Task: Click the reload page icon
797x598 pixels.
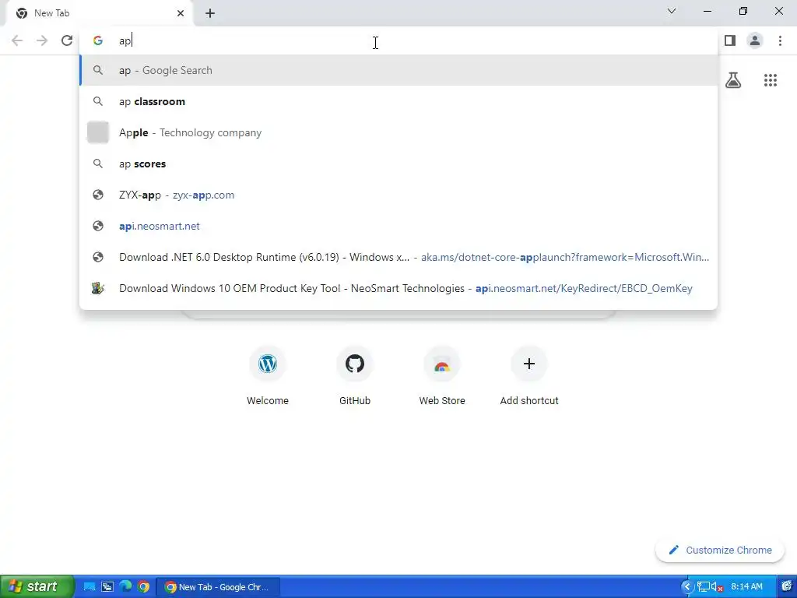Action: pos(67,40)
